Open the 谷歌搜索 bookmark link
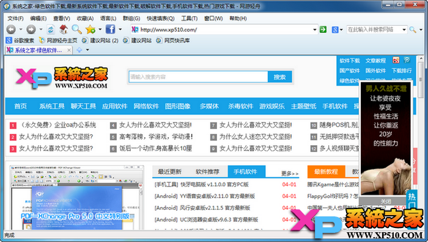The width and height of the screenshot is (428, 242). [x=20, y=40]
